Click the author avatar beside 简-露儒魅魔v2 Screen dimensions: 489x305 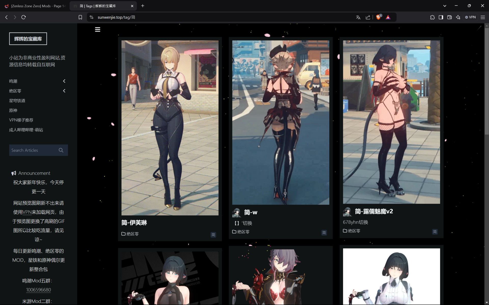click(347, 211)
